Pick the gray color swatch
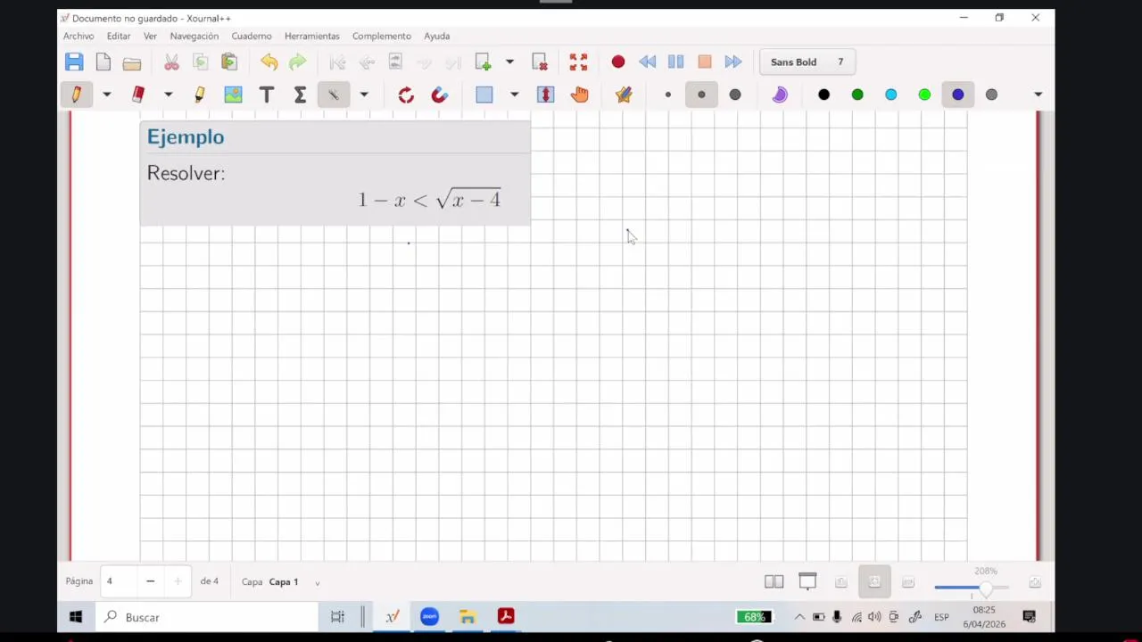Viewport: 1142px width, 642px height. [x=991, y=95]
